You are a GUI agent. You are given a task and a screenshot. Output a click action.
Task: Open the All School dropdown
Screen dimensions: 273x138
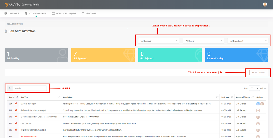pos(203,41)
